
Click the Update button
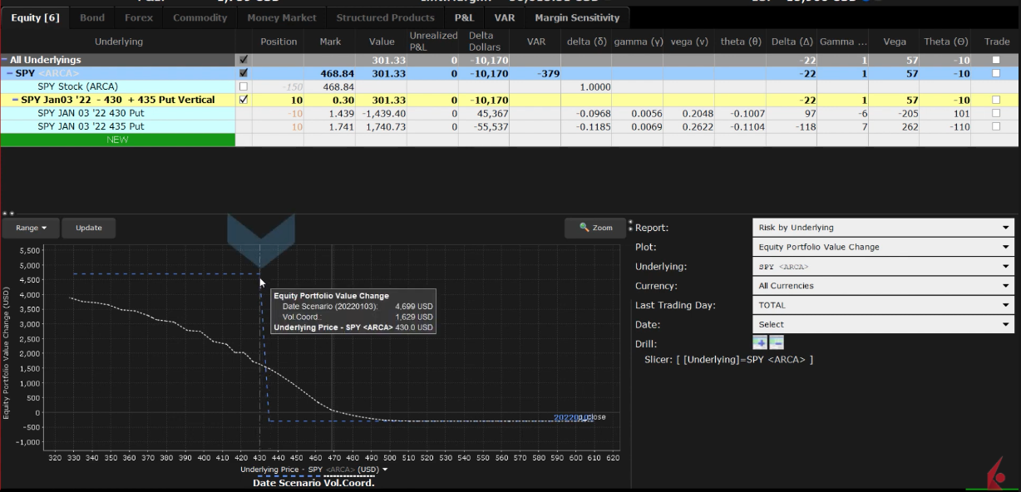pos(88,227)
